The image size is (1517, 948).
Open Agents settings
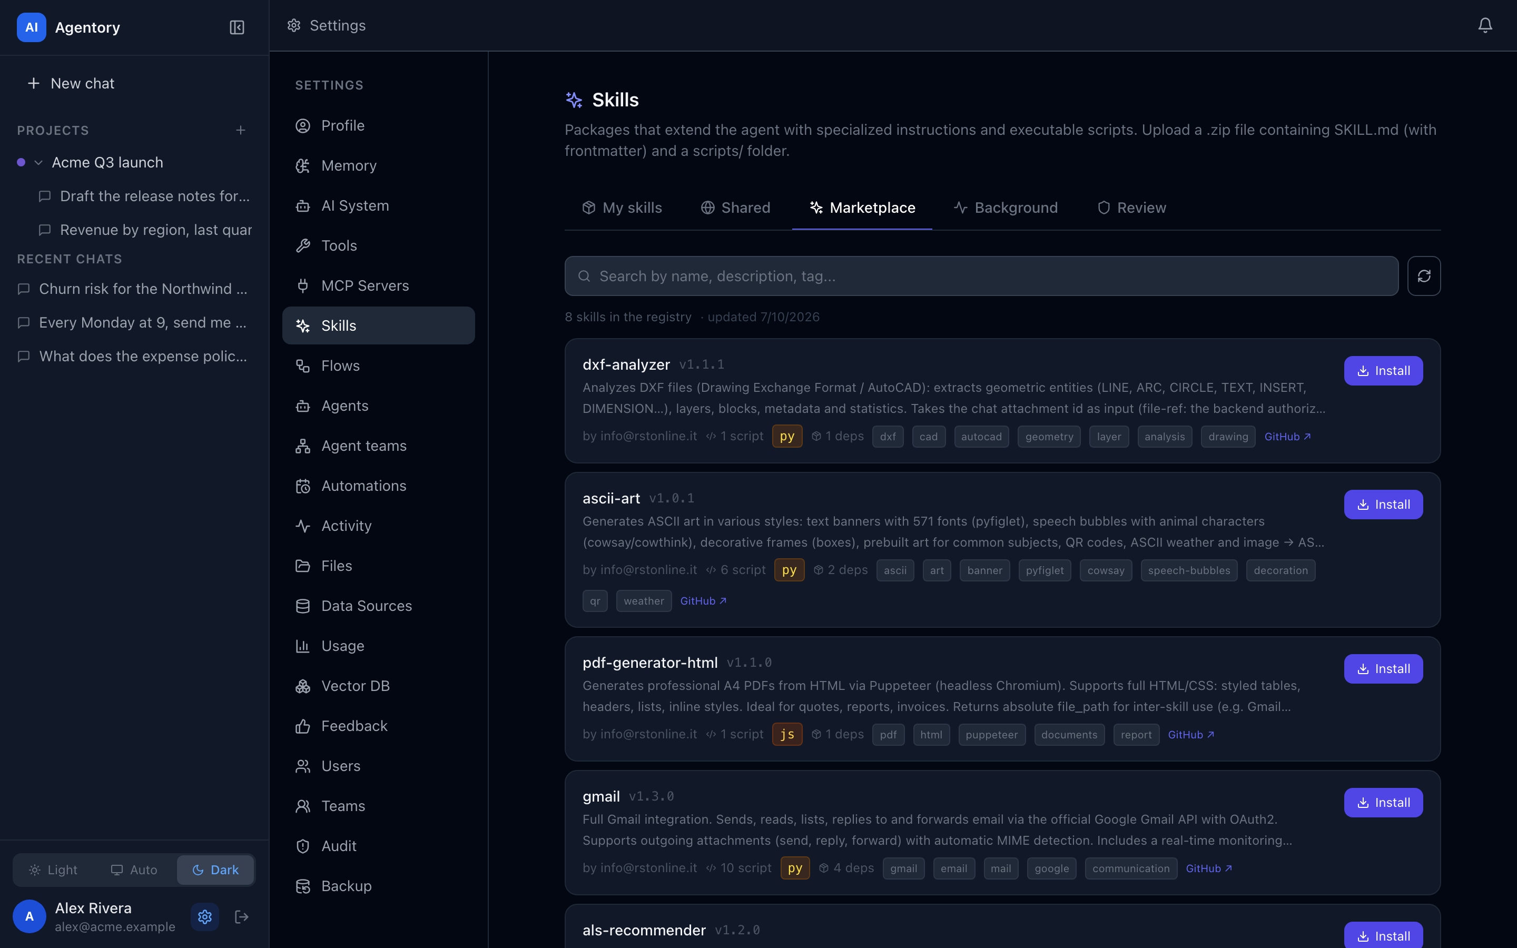coord(379,406)
